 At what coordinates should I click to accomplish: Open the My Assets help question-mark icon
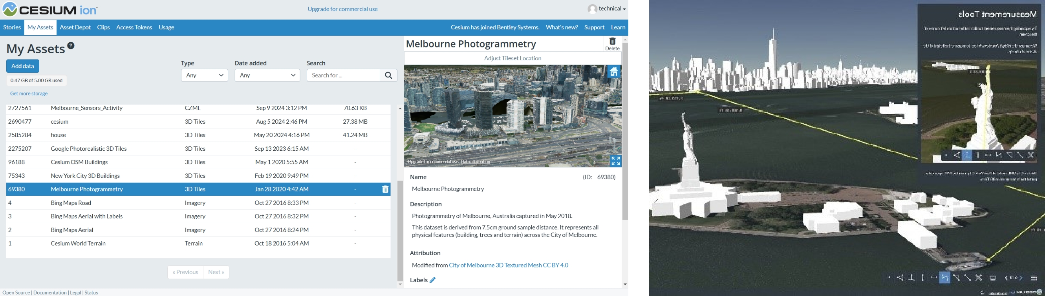[71, 46]
